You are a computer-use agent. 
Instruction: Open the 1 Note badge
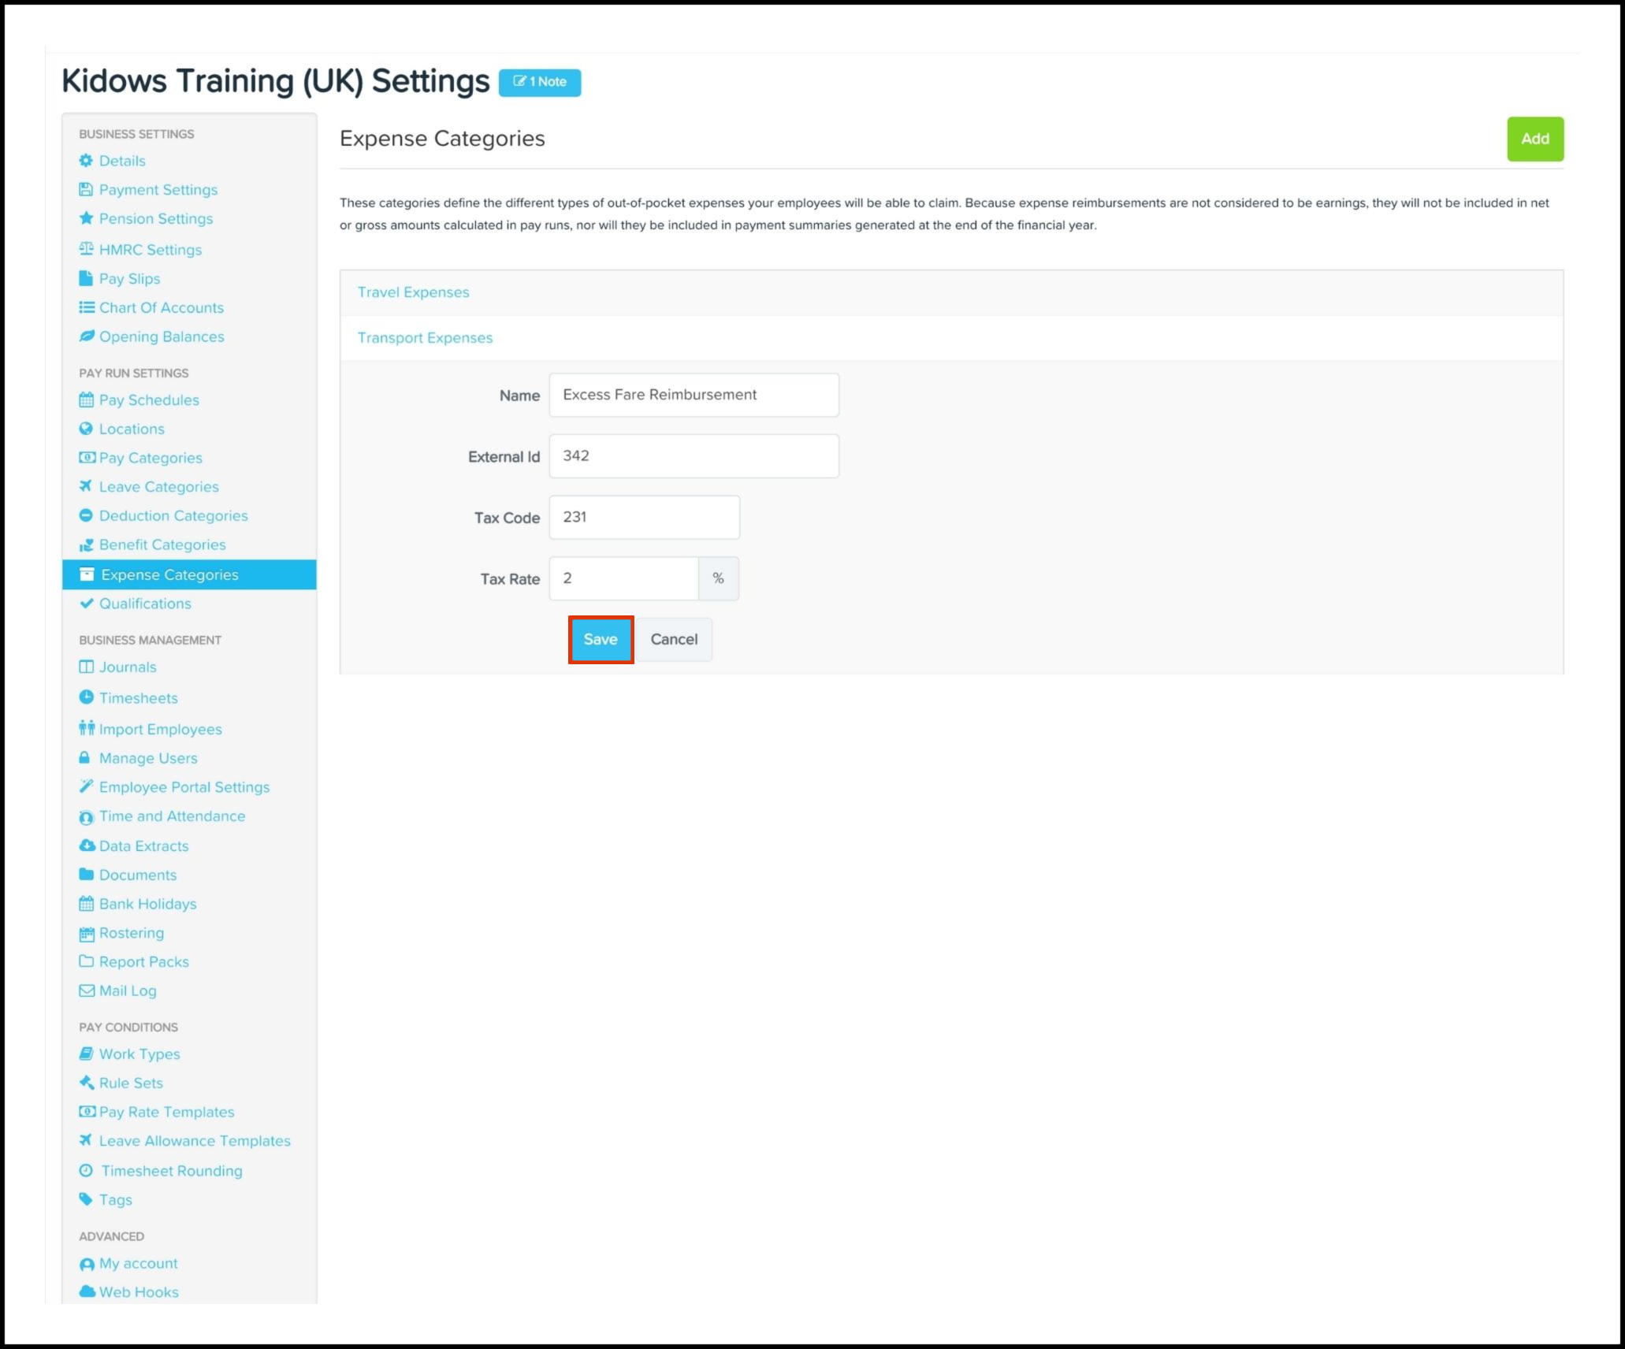[540, 82]
